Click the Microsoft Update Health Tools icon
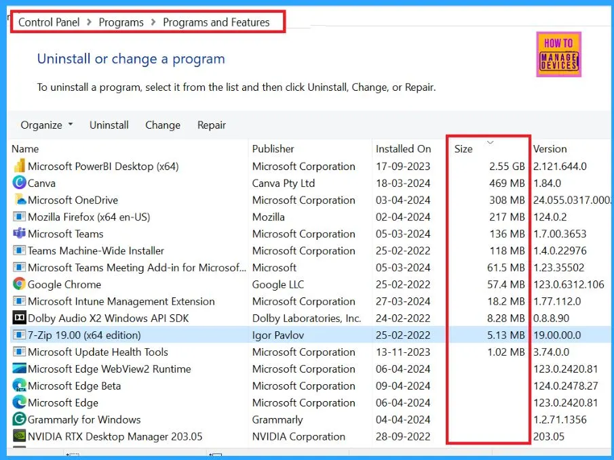Viewport: 614px width, 460px height. pos(19,352)
